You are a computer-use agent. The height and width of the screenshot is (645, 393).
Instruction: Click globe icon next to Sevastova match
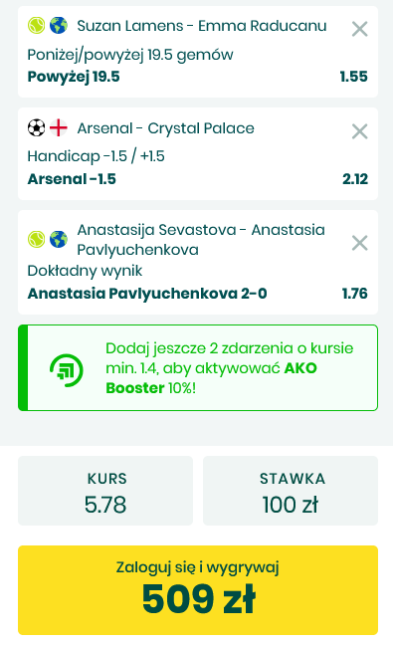pos(59,240)
